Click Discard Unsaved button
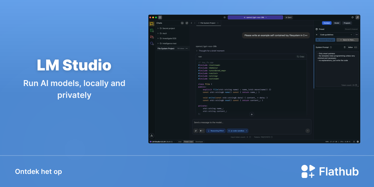The image size is (374, 187). 351,29
